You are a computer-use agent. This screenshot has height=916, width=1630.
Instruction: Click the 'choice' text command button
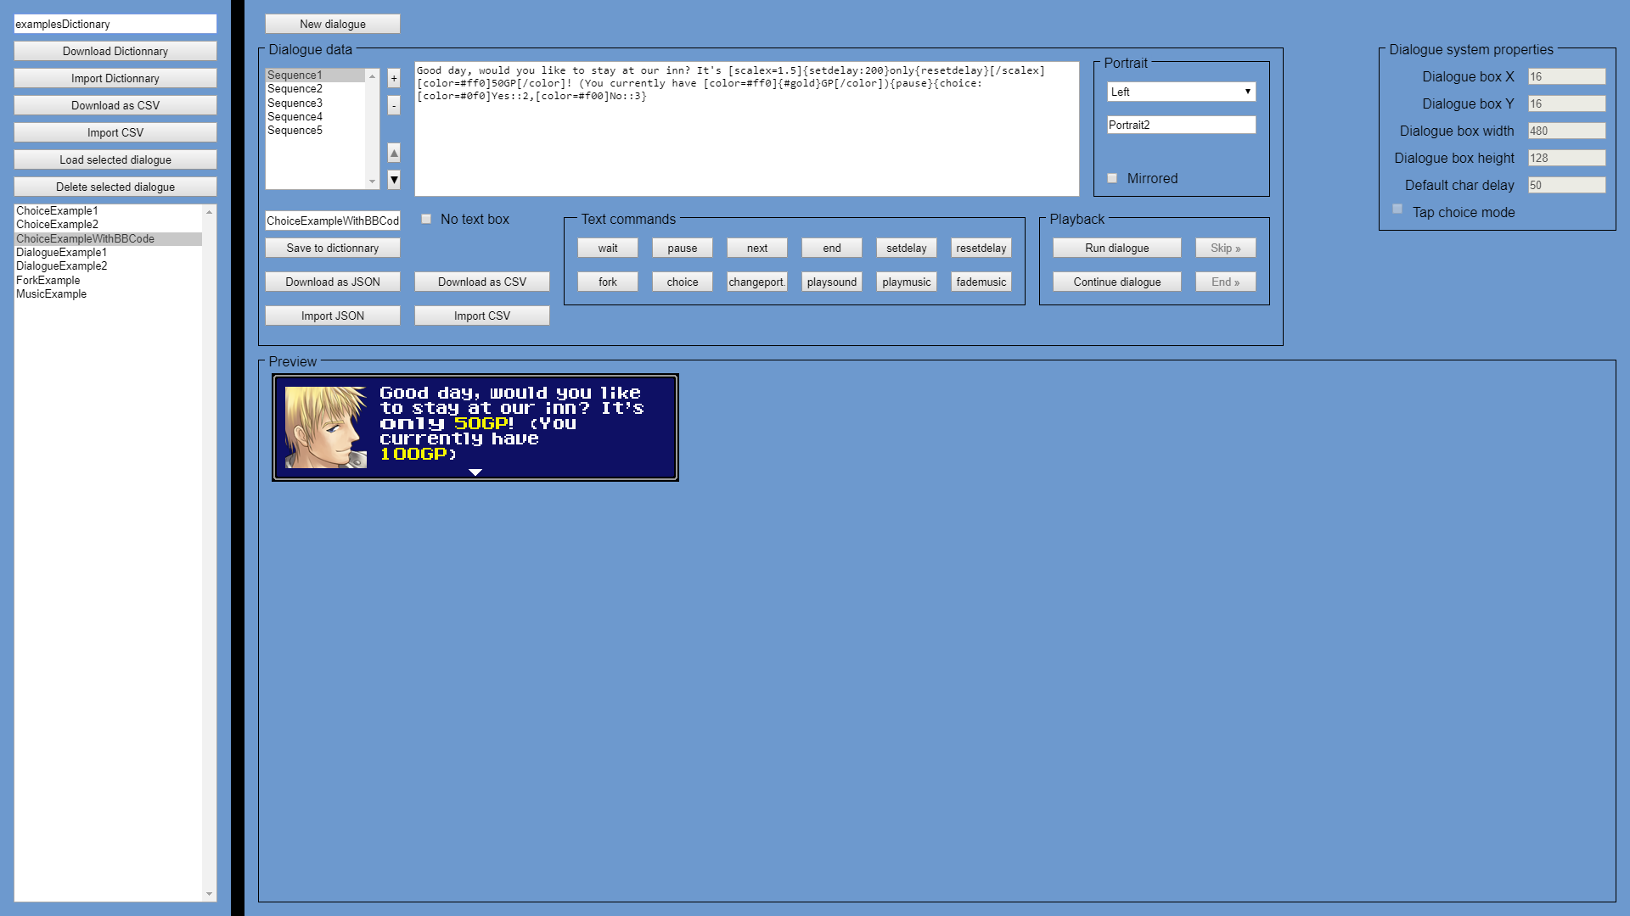(x=681, y=281)
